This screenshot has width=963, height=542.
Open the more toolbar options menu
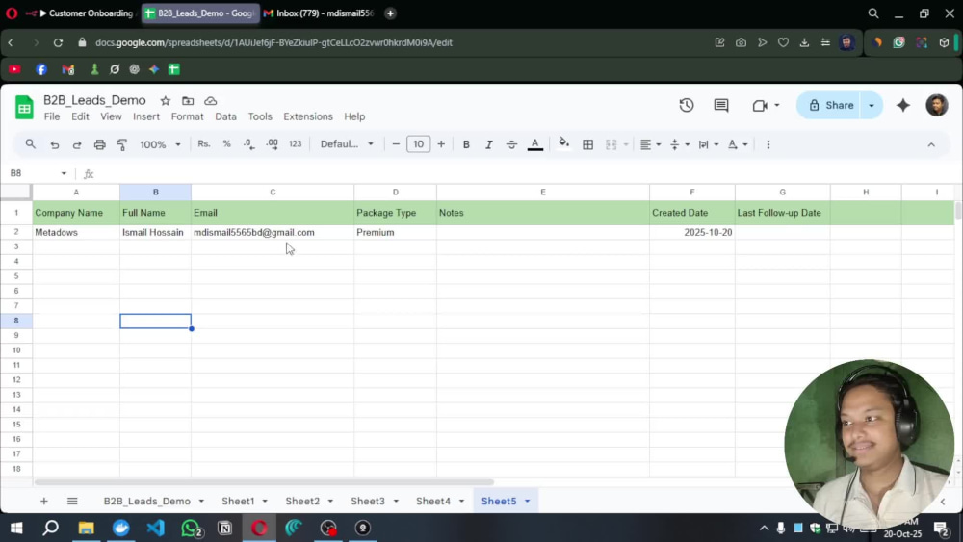point(768,144)
